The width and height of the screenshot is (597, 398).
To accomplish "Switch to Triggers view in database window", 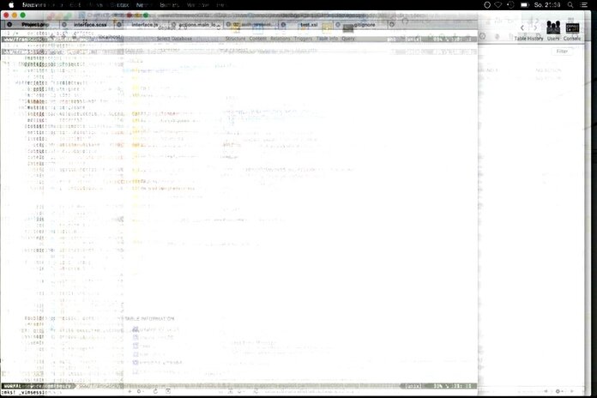I will point(303,39).
